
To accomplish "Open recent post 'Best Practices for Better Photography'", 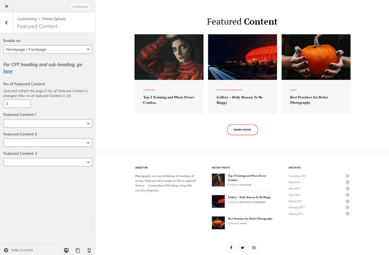I will (250, 219).
